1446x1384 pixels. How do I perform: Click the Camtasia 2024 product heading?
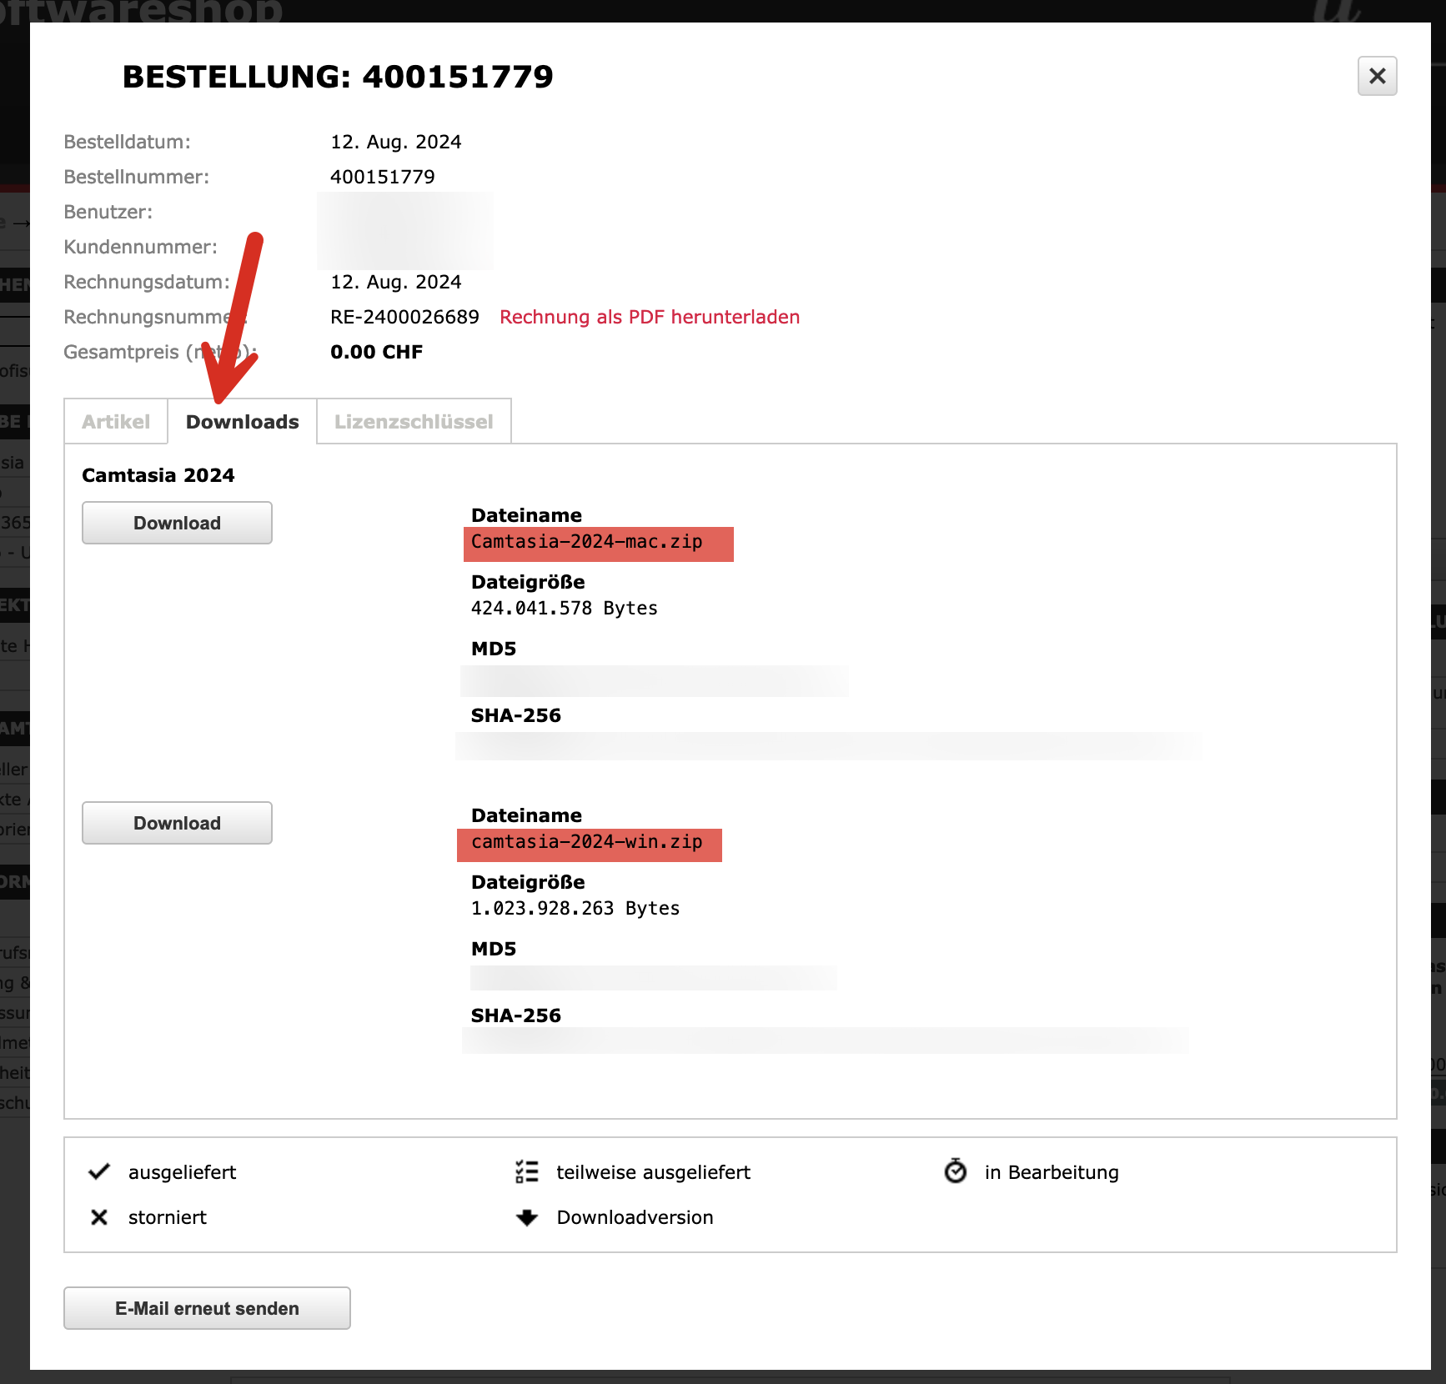point(158,475)
